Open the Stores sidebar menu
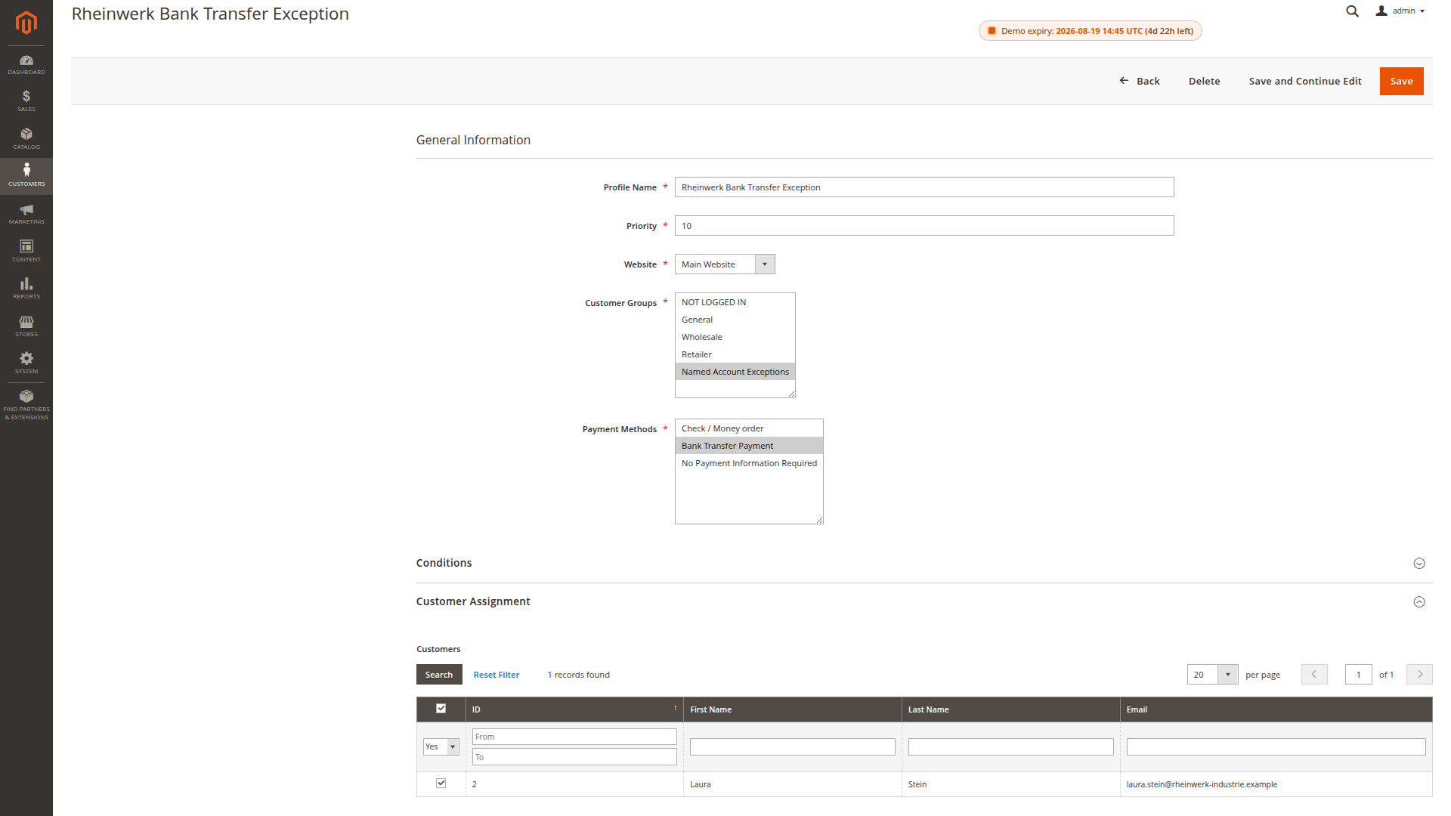The height and width of the screenshot is (816, 1451). click(26, 326)
